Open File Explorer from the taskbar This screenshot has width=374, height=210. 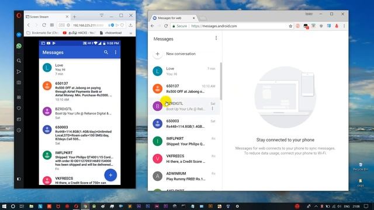31,206
